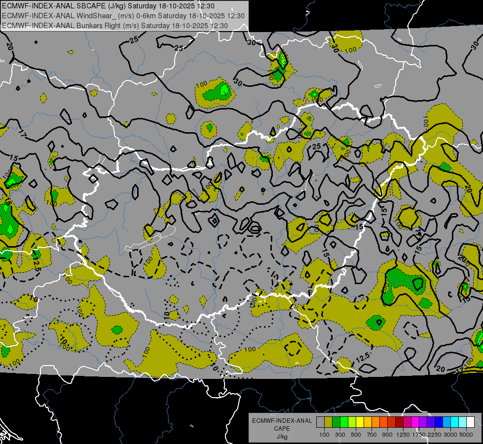Click the 1250 legend scale value
Viewport: 483px width, 444px height.
coord(403,435)
